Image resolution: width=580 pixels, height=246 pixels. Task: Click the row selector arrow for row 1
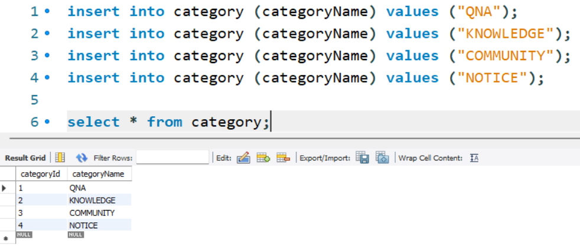(4, 188)
